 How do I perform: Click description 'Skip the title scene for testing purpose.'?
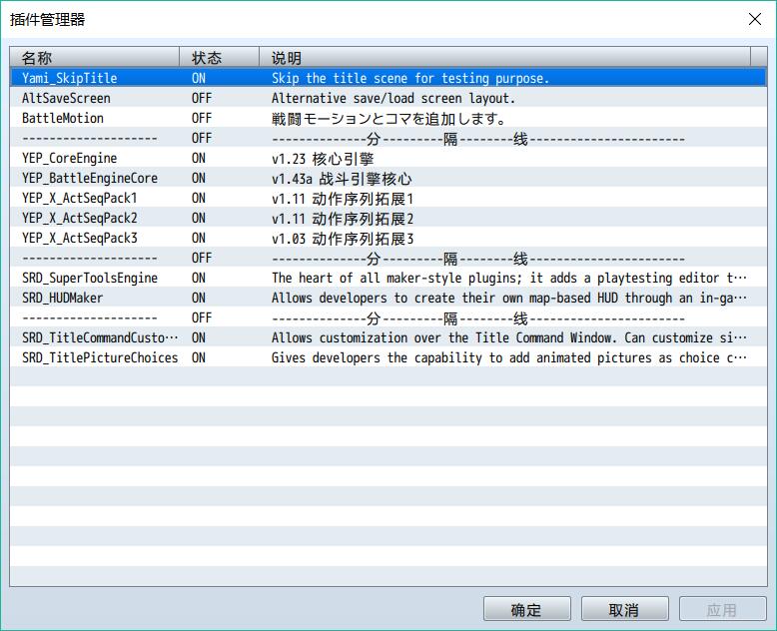click(x=410, y=78)
